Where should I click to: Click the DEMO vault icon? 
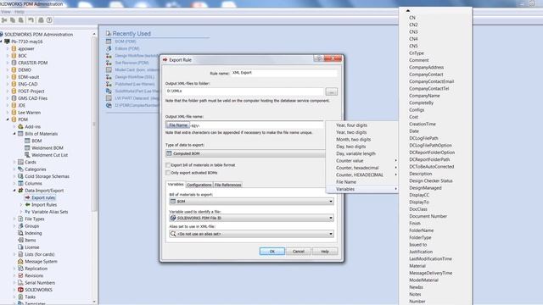(x=14, y=69)
